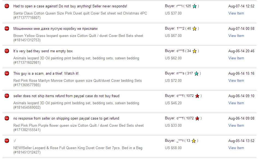Click the negative icon beside the "scam, and a thief" comment
Viewport: 259px width, 159px height.
(7, 73)
